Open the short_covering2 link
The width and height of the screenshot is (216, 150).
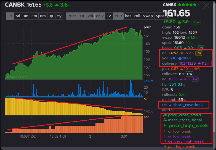(x=188, y=105)
